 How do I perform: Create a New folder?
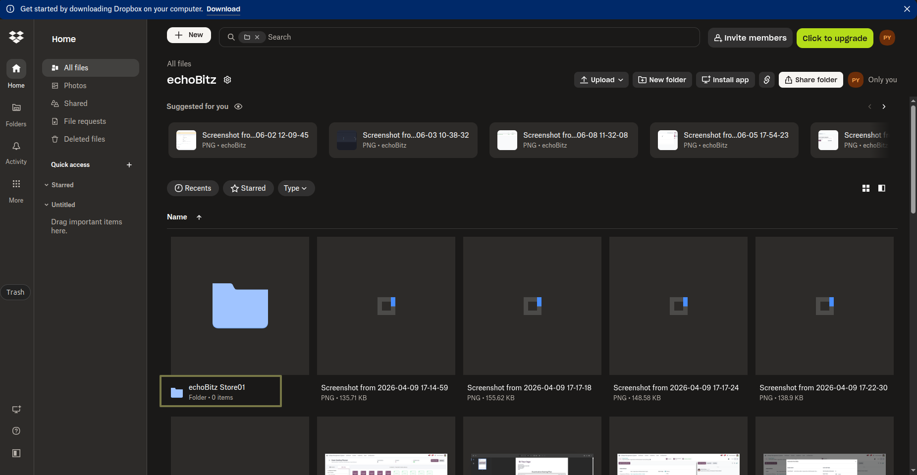point(662,80)
